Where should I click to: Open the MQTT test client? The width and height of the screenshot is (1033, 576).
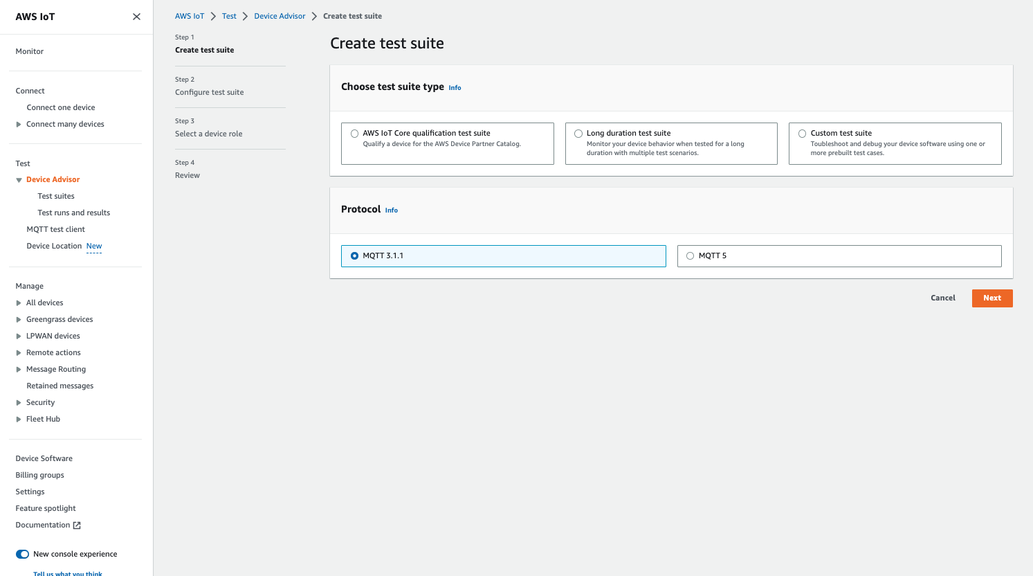(55, 229)
